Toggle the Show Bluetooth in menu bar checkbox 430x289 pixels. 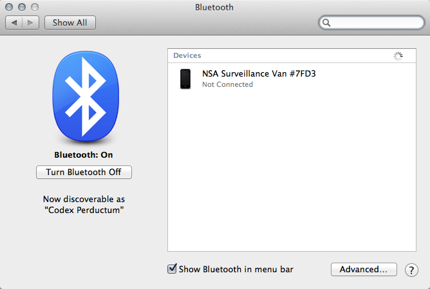tap(172, 269)
